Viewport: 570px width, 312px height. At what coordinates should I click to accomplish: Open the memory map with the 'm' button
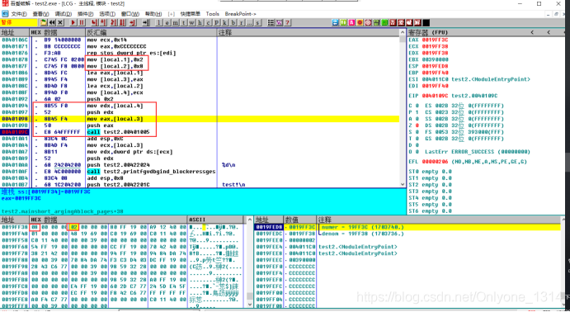(x=175, y=22)
